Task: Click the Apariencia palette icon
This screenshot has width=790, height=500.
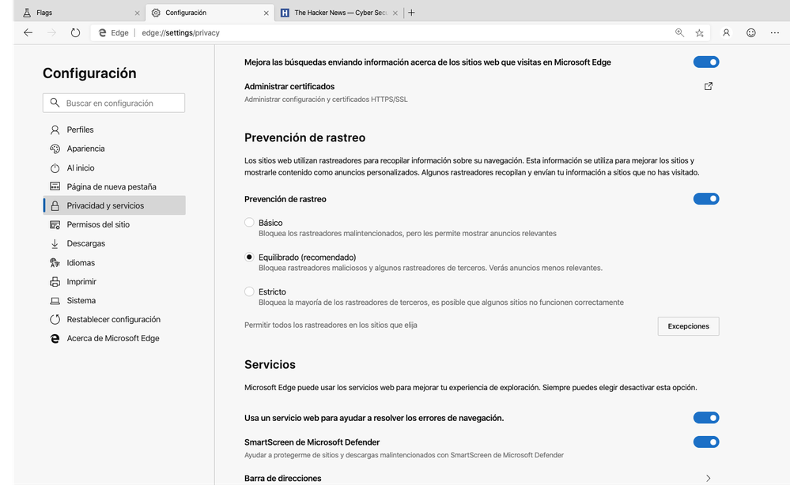Action: 55,148
